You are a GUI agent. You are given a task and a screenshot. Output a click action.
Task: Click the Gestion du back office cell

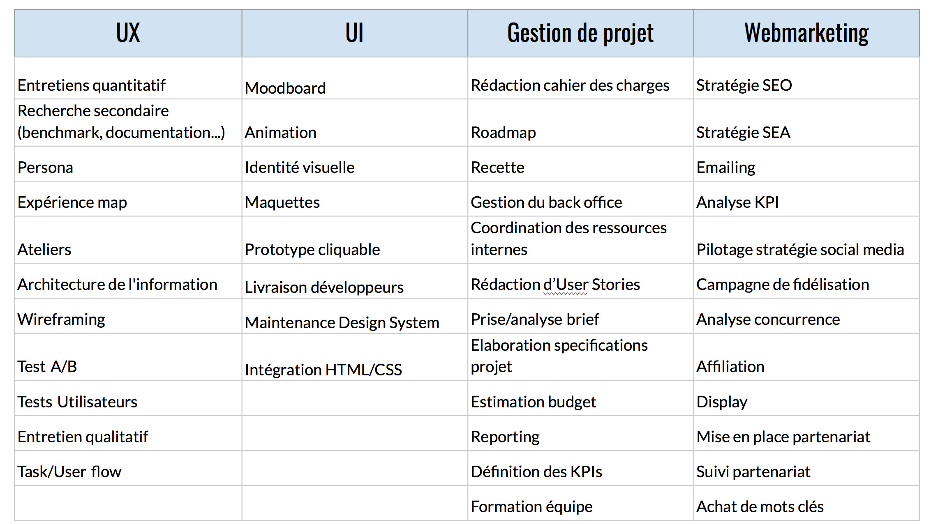(x=580, y=199)
